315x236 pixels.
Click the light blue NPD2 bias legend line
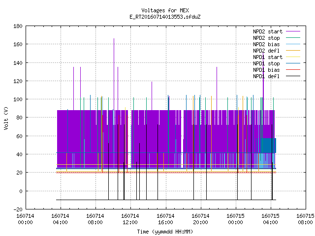(x=293, y=44)
